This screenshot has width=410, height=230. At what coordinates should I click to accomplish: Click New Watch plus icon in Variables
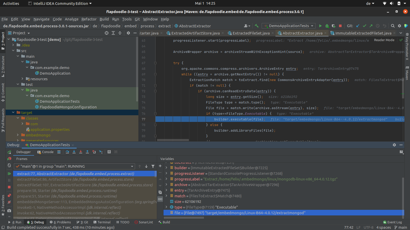pyautogui.click(x=160, y=166)
